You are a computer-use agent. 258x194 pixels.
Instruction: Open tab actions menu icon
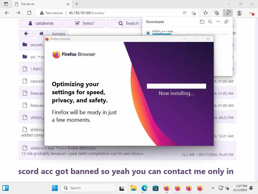[6, 4]
